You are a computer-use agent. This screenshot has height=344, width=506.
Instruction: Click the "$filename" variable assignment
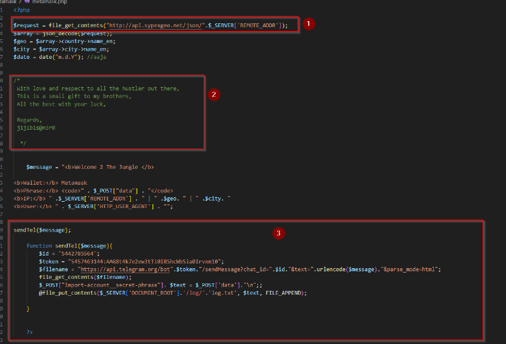click(x=53, y=269)
